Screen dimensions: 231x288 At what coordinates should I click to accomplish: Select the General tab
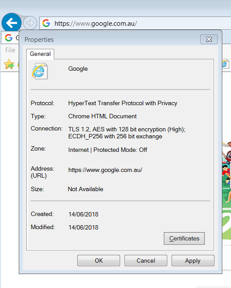[x=40, y=54]
